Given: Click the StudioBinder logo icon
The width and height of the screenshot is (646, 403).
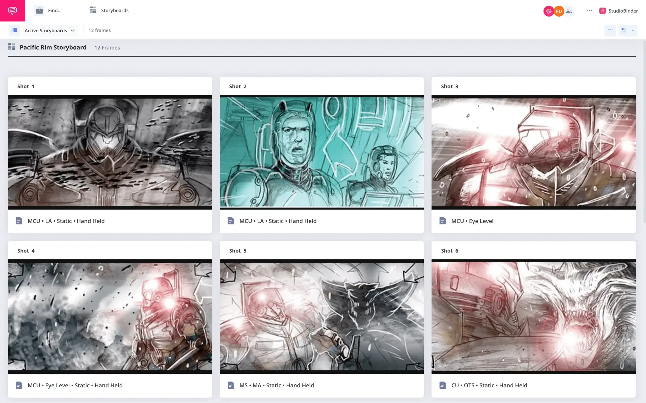Looking at the screenshot, I should pyautogui.click(x=603, y=11).
